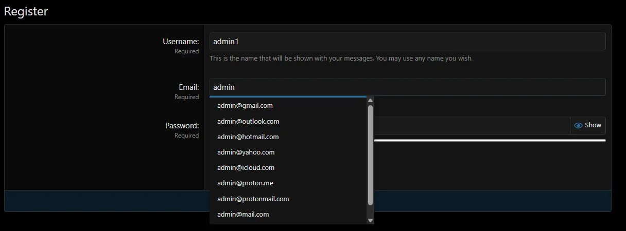This screenshot has width=626, height=231.
Task: Click the Password input field
Action: [x=472, y=125]
